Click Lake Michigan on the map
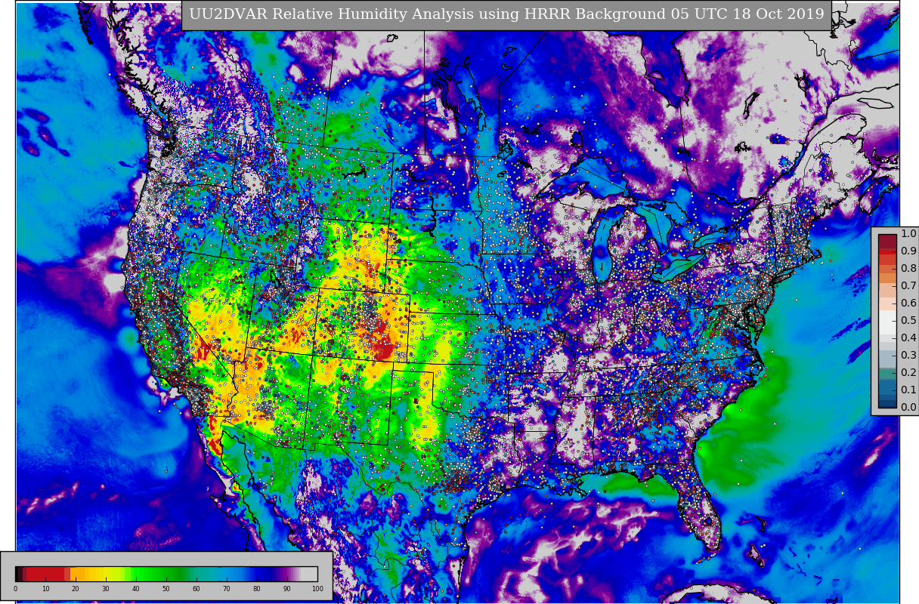 pyautogui.click(x=602, y=245)
